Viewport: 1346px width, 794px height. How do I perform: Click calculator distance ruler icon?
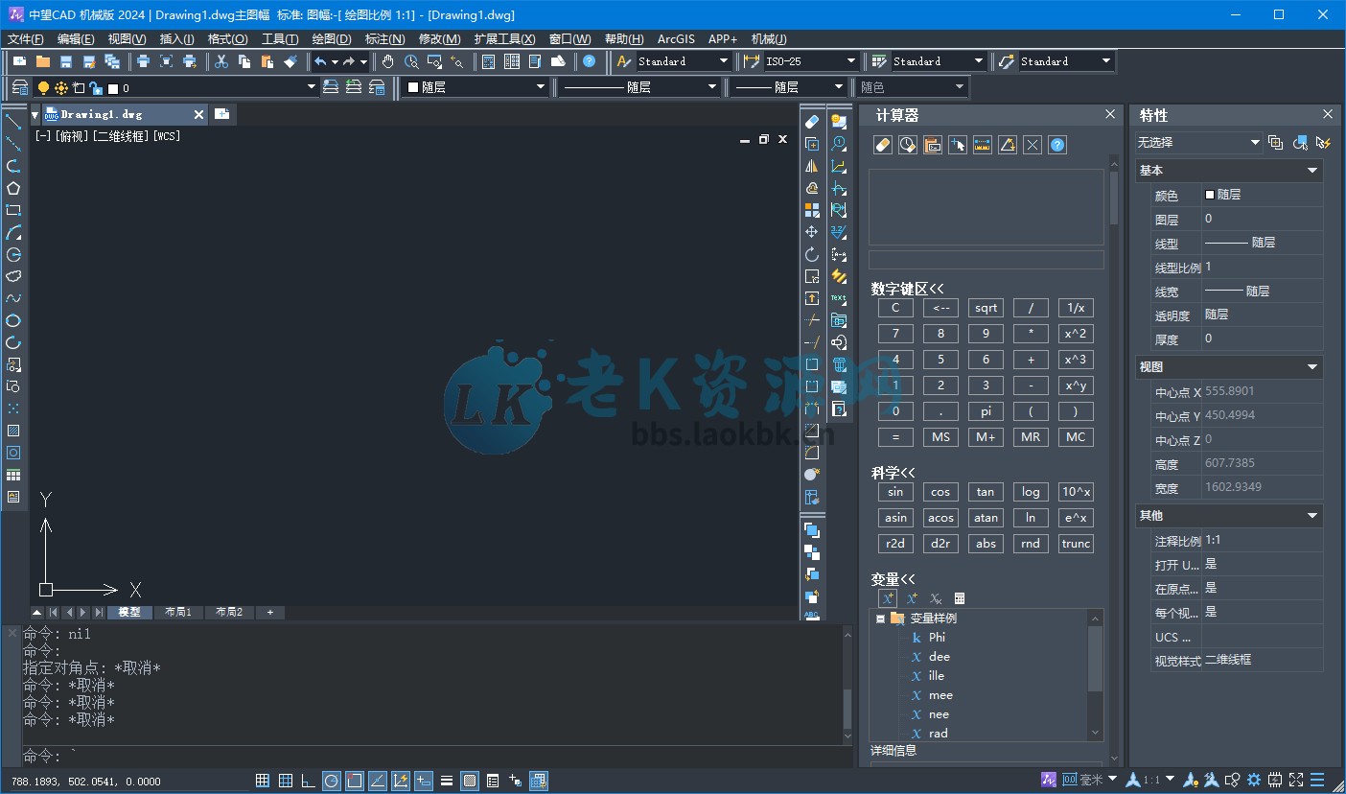[x=983, y=145]
